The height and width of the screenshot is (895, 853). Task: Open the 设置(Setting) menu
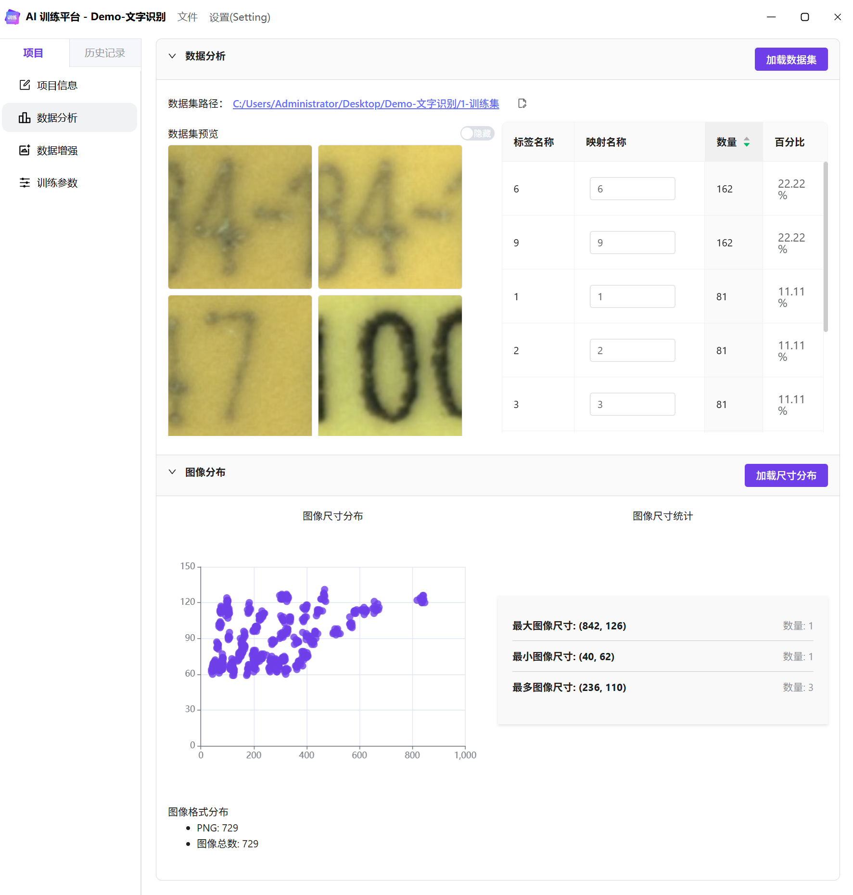(240, 17)
